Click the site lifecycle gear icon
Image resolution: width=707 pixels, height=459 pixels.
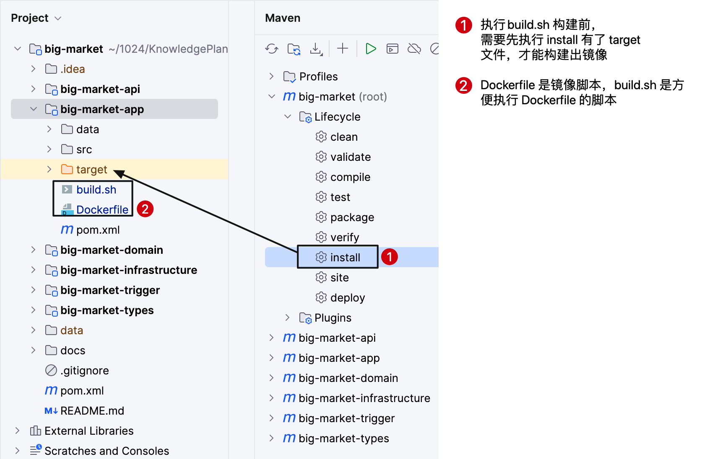[x=321, y=277]
